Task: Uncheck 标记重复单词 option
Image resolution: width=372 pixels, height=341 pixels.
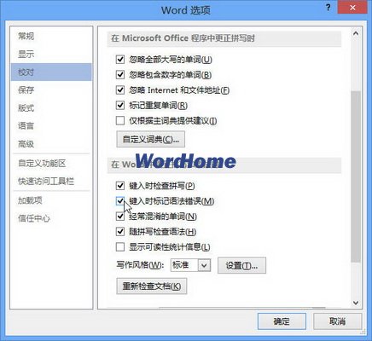Action: 120,106
